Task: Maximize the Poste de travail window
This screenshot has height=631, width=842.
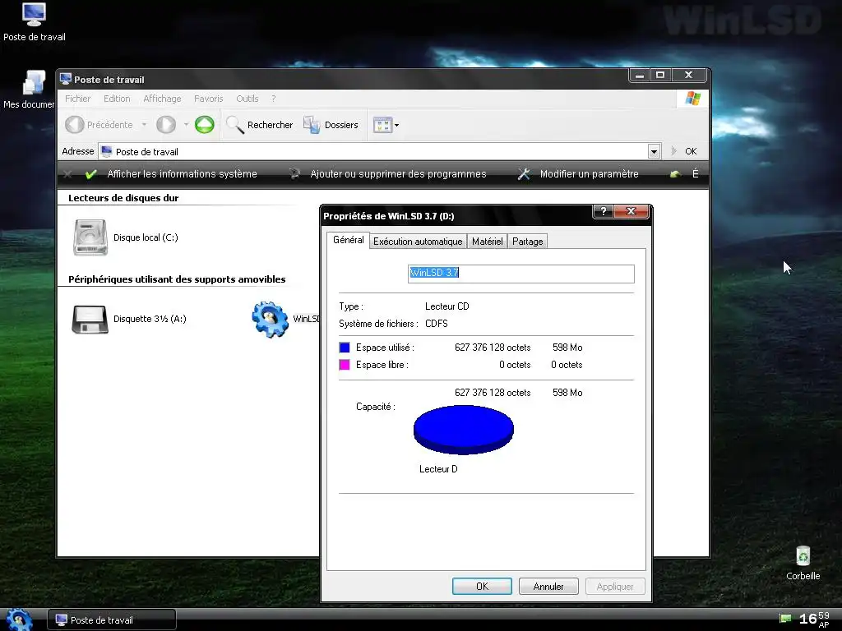Action: point(660,75)
